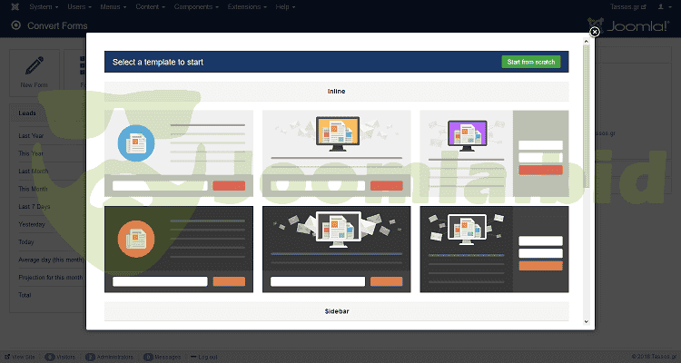Click the Start from scratch button
681x363 pixels.
(x=531, y=62)
